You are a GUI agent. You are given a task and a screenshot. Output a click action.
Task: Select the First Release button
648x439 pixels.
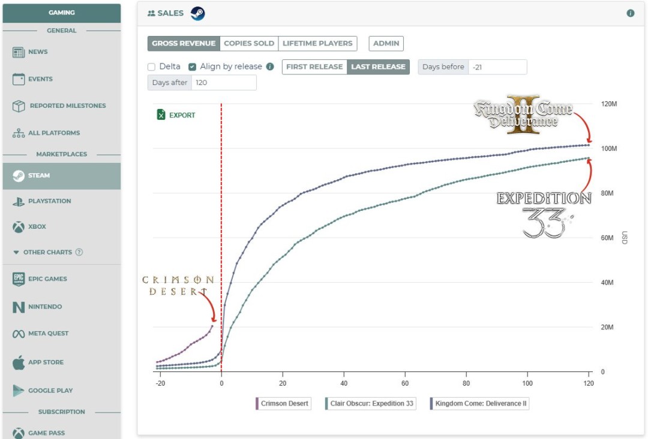tap(314, 67)
